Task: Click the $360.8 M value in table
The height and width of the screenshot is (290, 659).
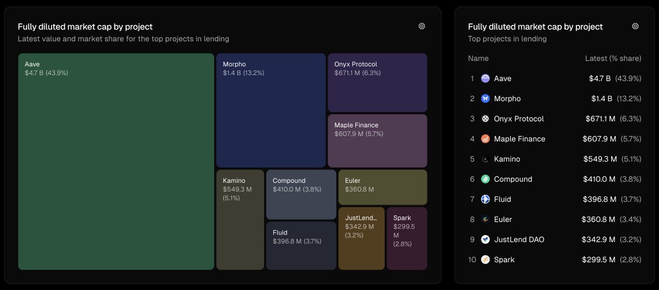Action: [599, 220]
